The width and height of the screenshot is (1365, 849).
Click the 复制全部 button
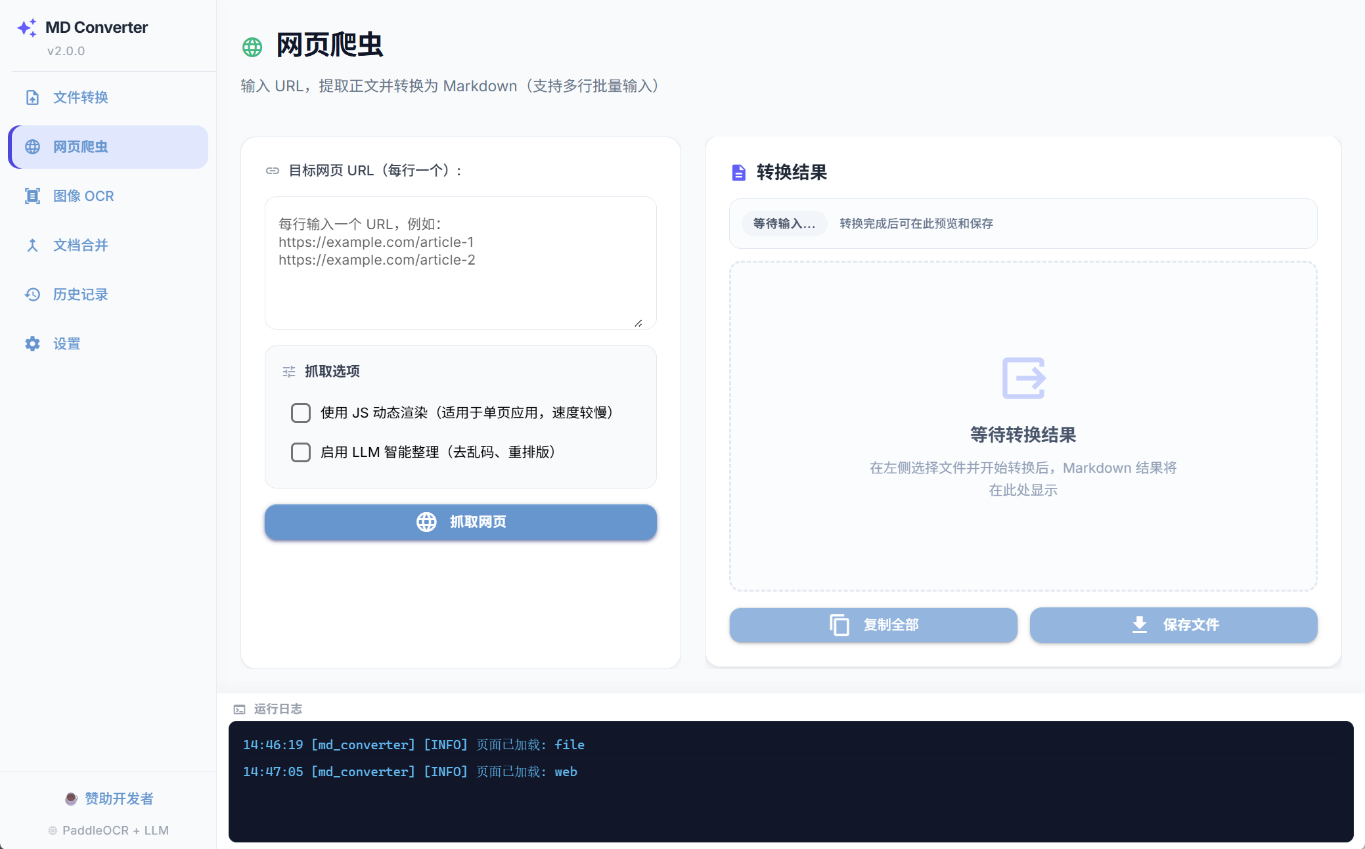(x=872, y=625)
